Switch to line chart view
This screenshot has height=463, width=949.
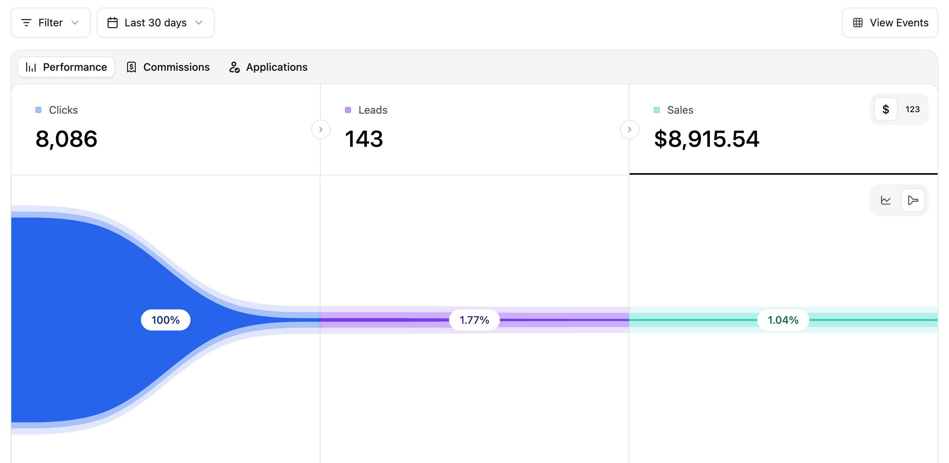[x=886, y=200]
